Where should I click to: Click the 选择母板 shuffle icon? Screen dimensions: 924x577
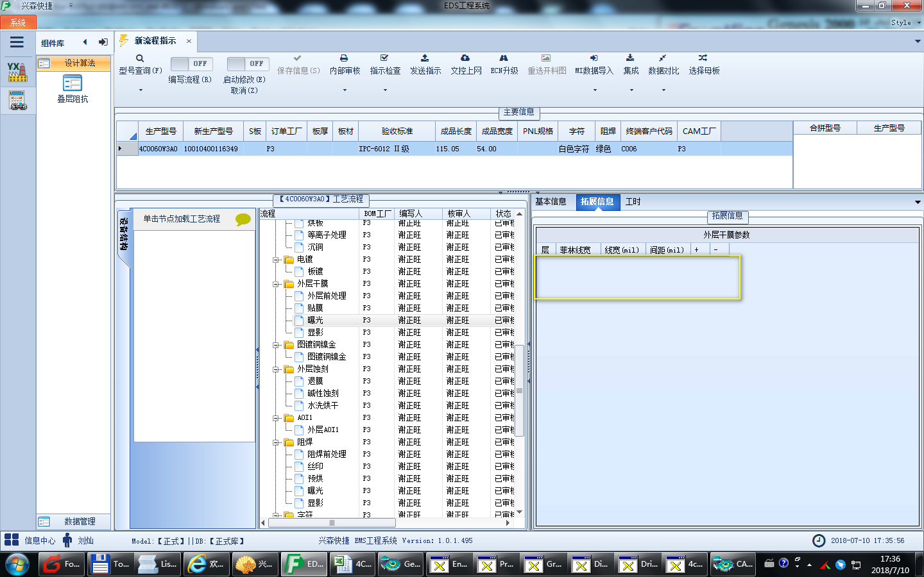pyautogui.click(x=703, y=58)
